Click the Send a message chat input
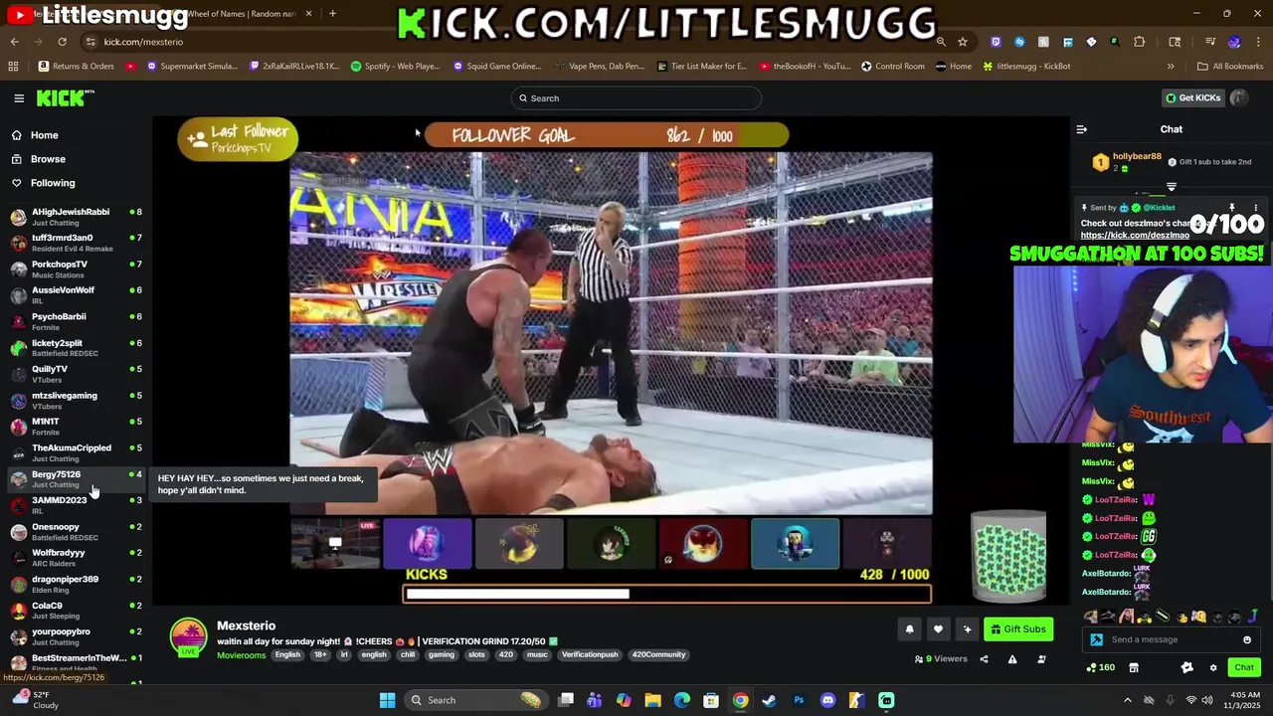Image resolution: width=1273 pixels, height=716 pixels. 1171,639
